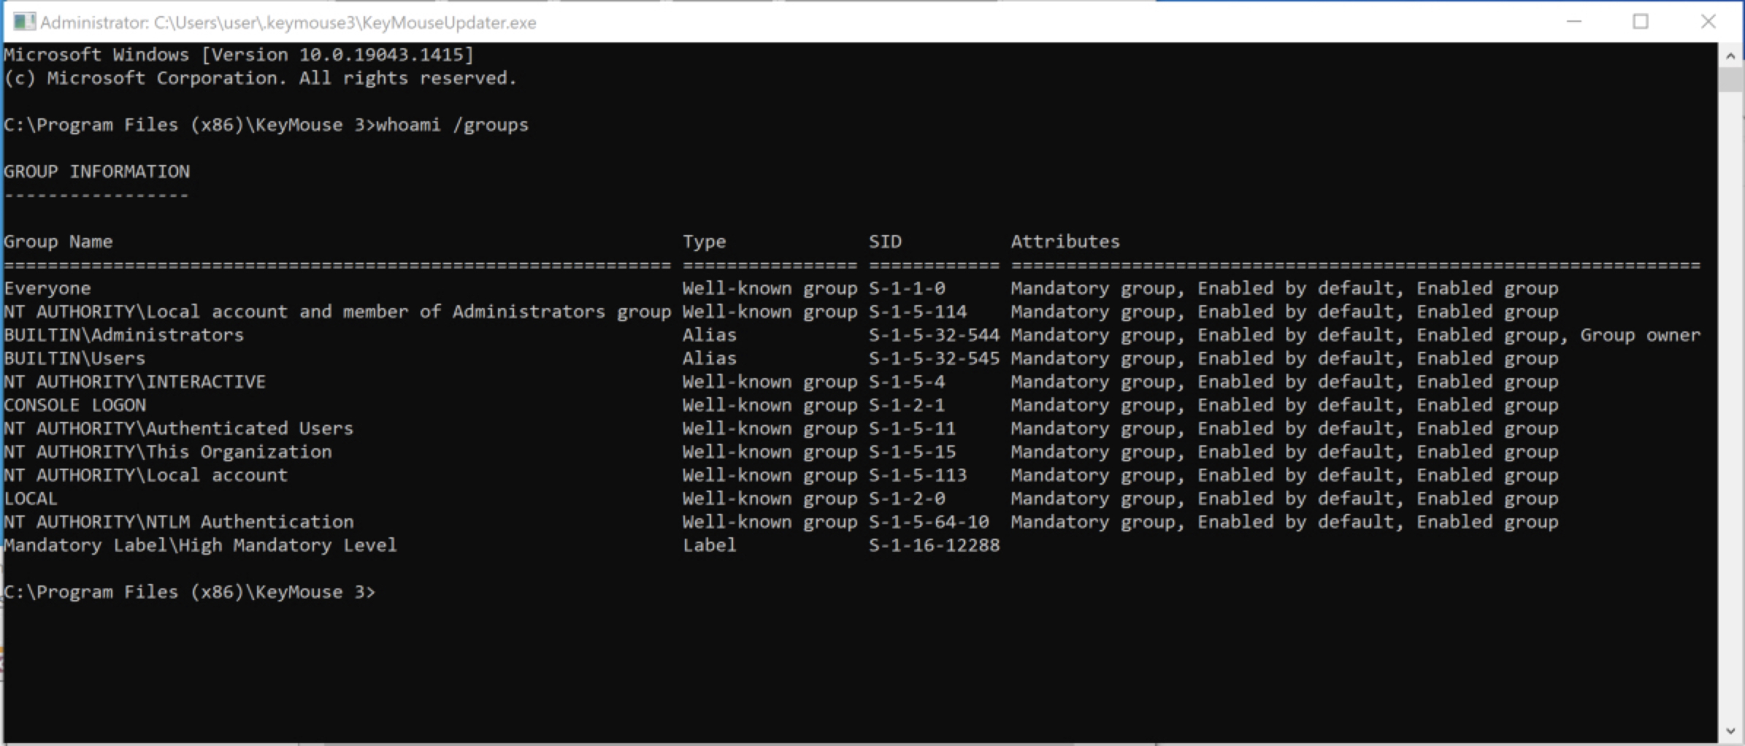Click the GROUP INFORMATION heading
The image size is (1745, 746).
[x=96, y=172]
